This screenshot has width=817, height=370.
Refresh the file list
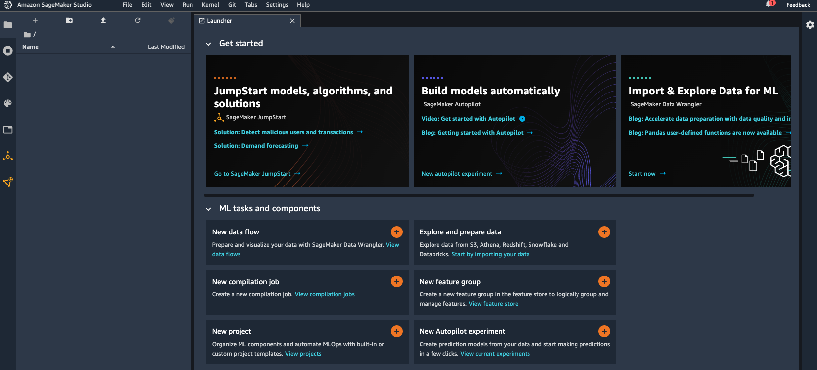pyautogui.click(x=138, y=20)
